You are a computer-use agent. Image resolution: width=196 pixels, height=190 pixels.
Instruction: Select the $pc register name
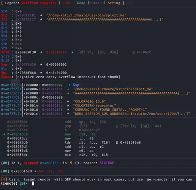click(4, 73)
